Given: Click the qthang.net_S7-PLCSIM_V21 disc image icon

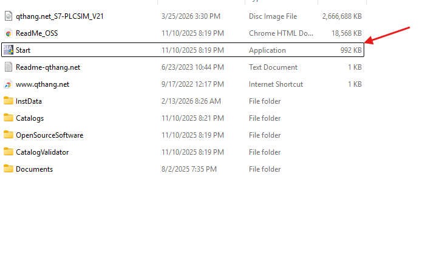Looking at the screenshot, I should pyautogui.click(x=8, y=16).
